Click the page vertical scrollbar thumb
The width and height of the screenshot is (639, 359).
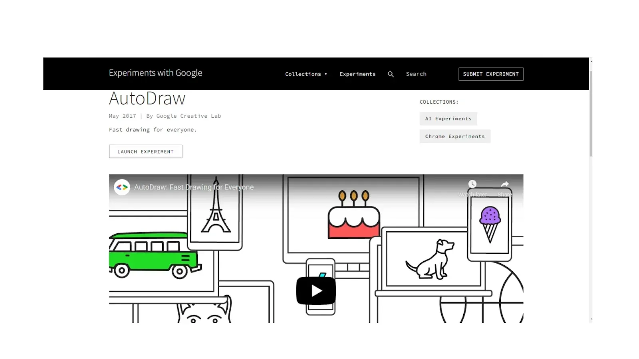pyautogui.click(x=591, y=114)
